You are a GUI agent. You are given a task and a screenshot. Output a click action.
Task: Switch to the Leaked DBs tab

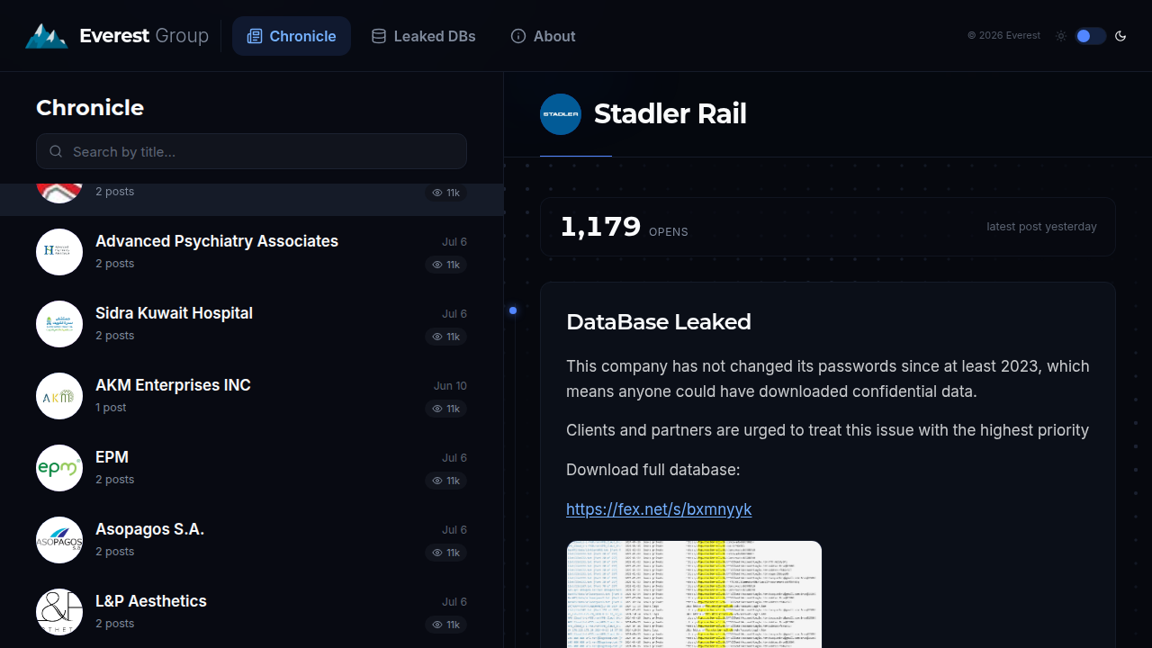pyautogui.click(x=423, y=36)
